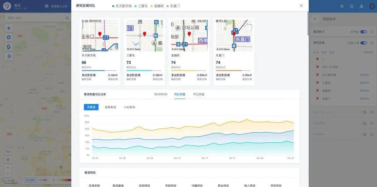
Task: Click the Smart LBS logo icon
Action: (x=7, y=6)
